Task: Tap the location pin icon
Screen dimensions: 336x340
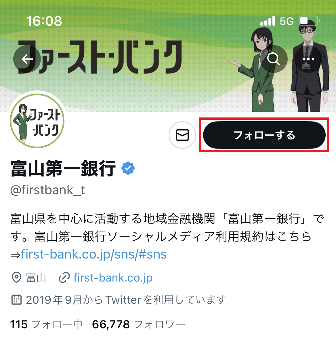Action: click(16, 278)
